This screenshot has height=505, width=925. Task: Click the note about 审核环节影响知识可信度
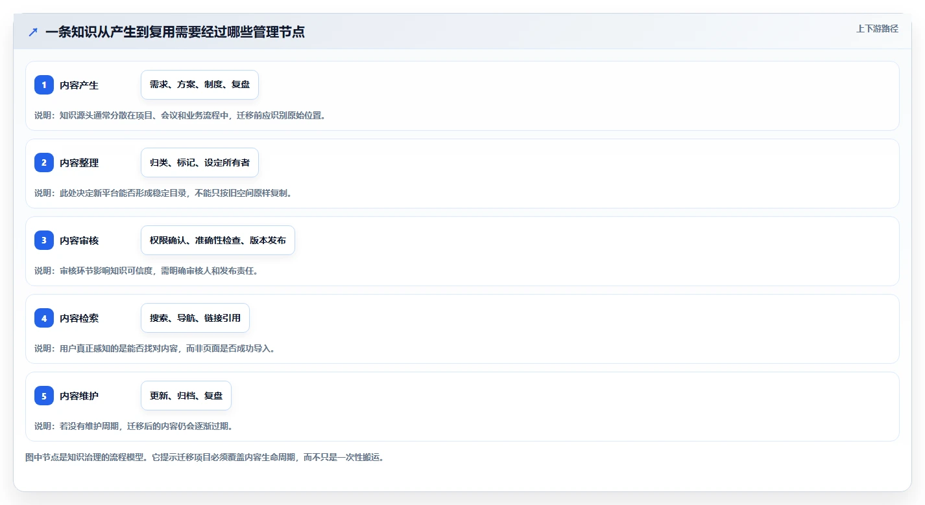point(147,271)
